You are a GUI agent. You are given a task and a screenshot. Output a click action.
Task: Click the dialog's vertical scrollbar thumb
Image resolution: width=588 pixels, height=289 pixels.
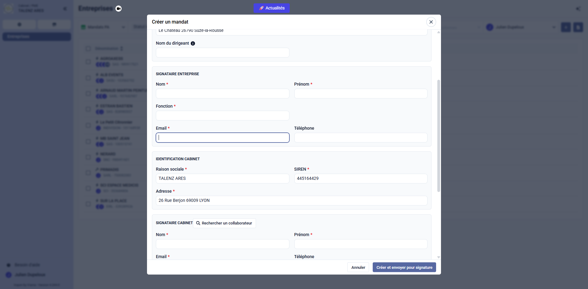click(x=439, y=135)
